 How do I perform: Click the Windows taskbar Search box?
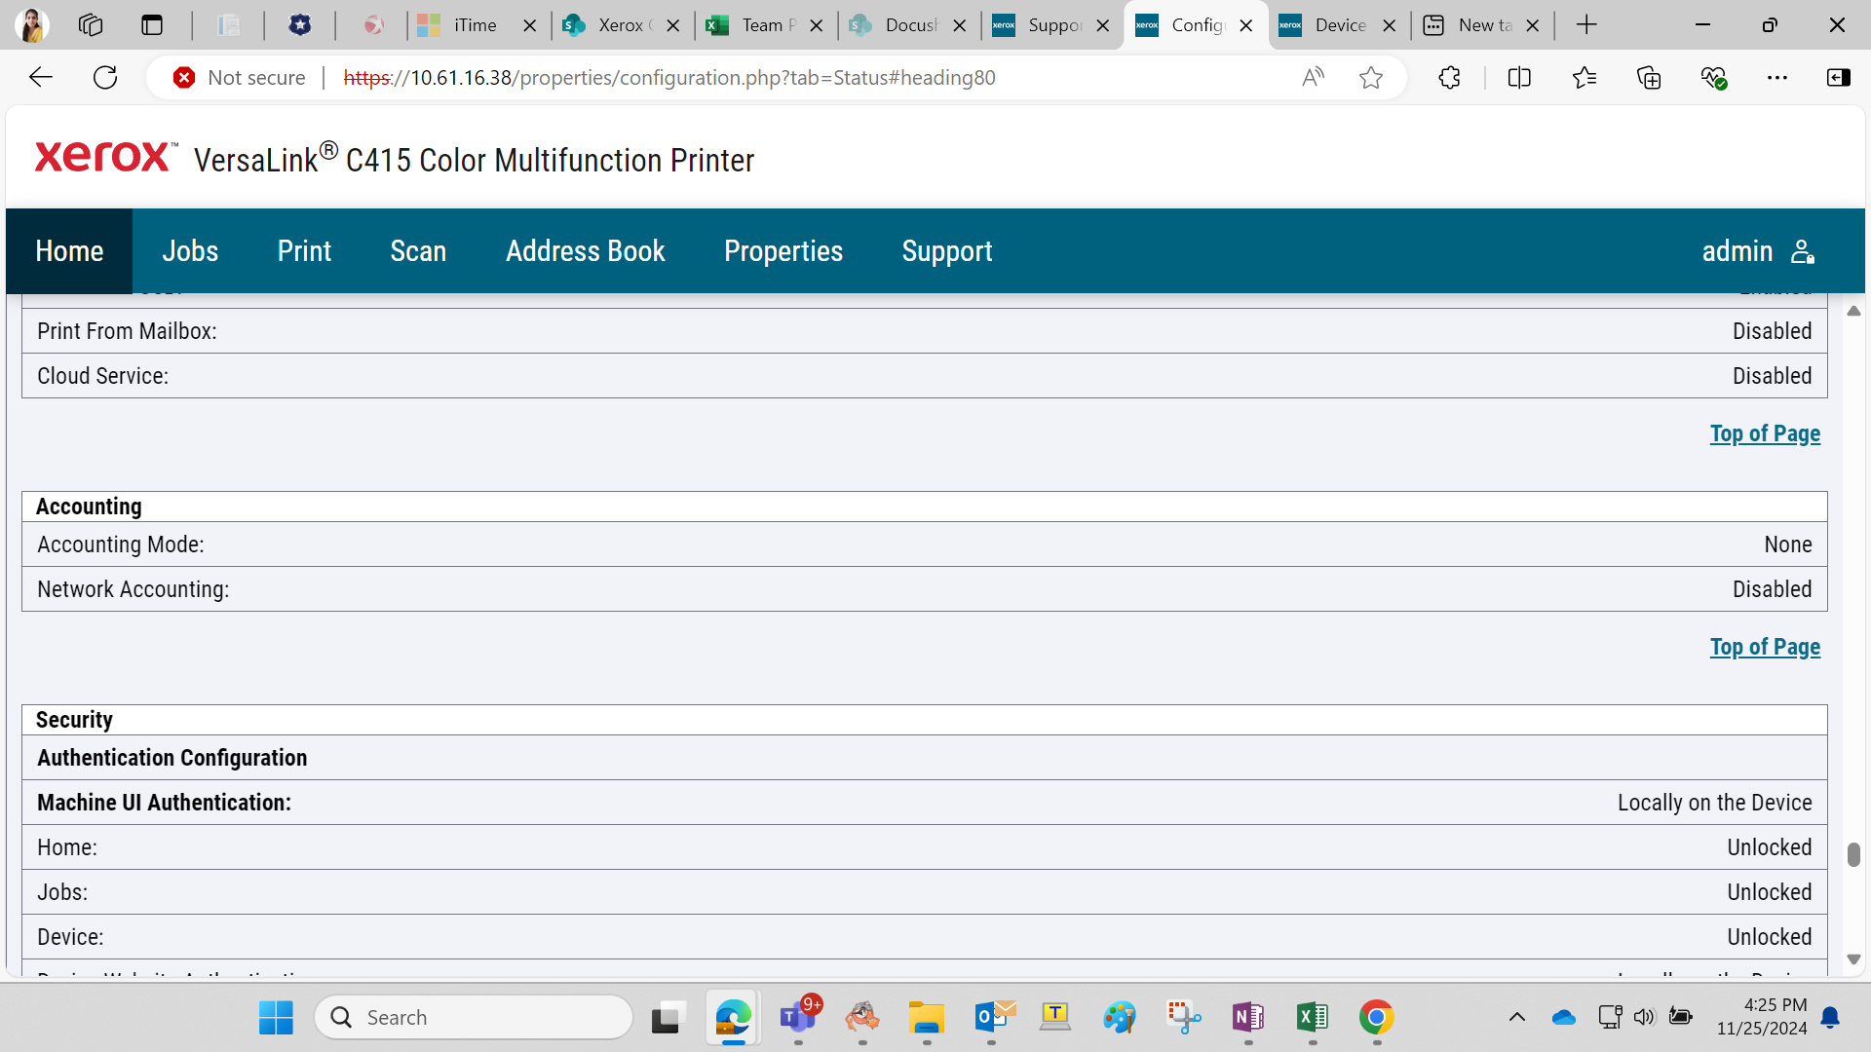coord(474,1018)
